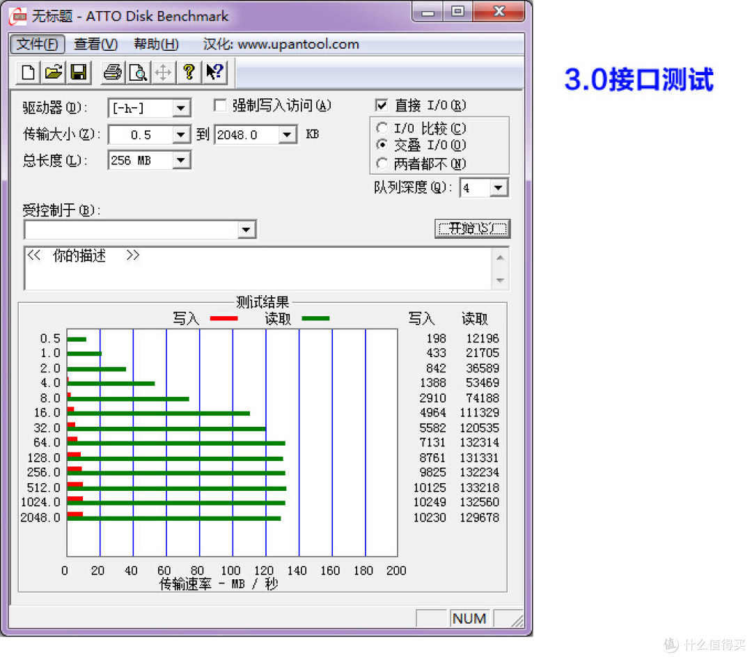The image size is (752, 660).
Task: Click the New document toolbar icon
Action: 29,72
